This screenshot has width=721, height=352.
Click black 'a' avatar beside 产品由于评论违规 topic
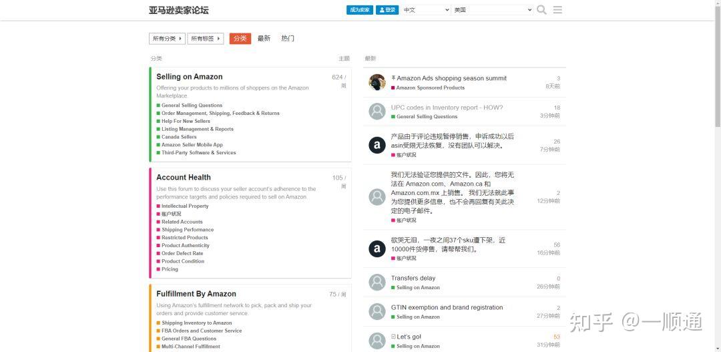tap(377, 146)
